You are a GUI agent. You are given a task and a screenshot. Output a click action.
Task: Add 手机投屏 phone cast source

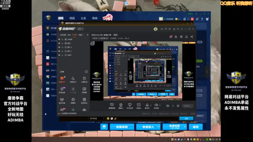point(130,106)
